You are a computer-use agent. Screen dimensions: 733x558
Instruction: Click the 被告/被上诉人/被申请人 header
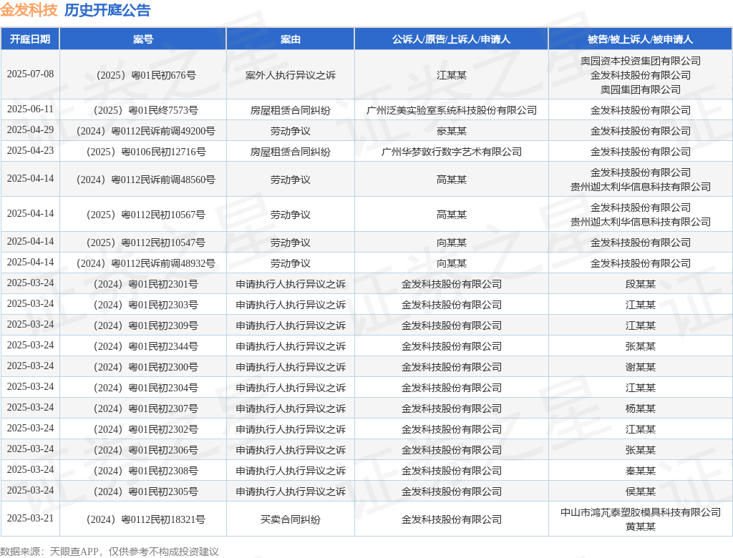(x=640, y=39)
